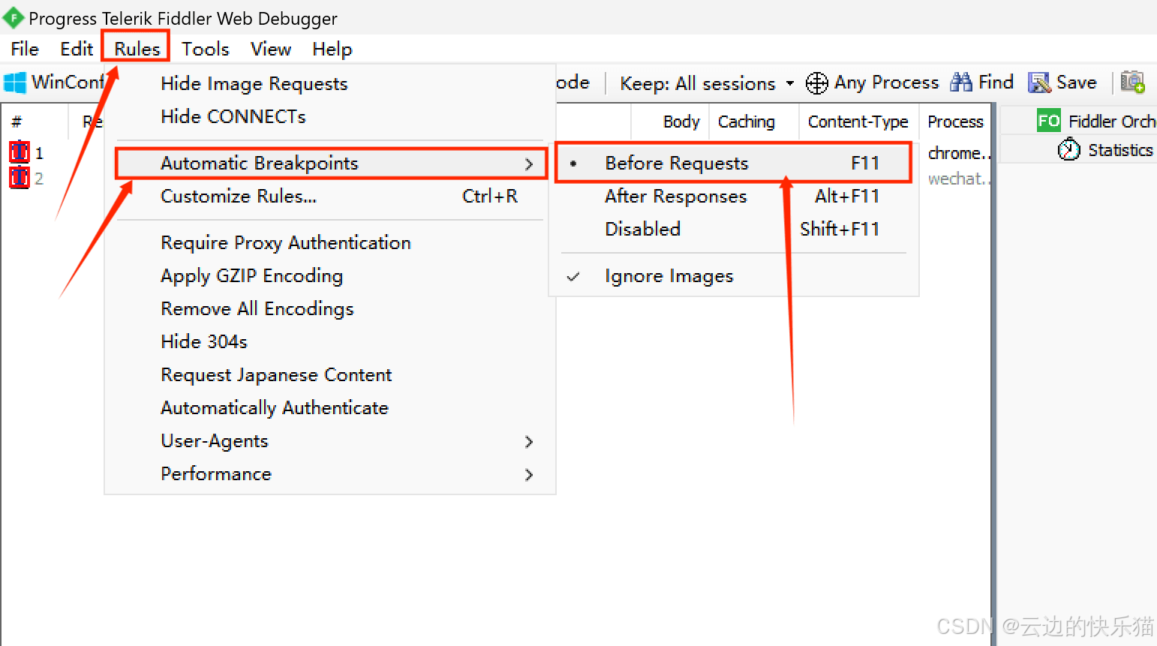Toggle the Ignore Images checked option
This screenshot has width=1157, height=646.
click(669, 277)
